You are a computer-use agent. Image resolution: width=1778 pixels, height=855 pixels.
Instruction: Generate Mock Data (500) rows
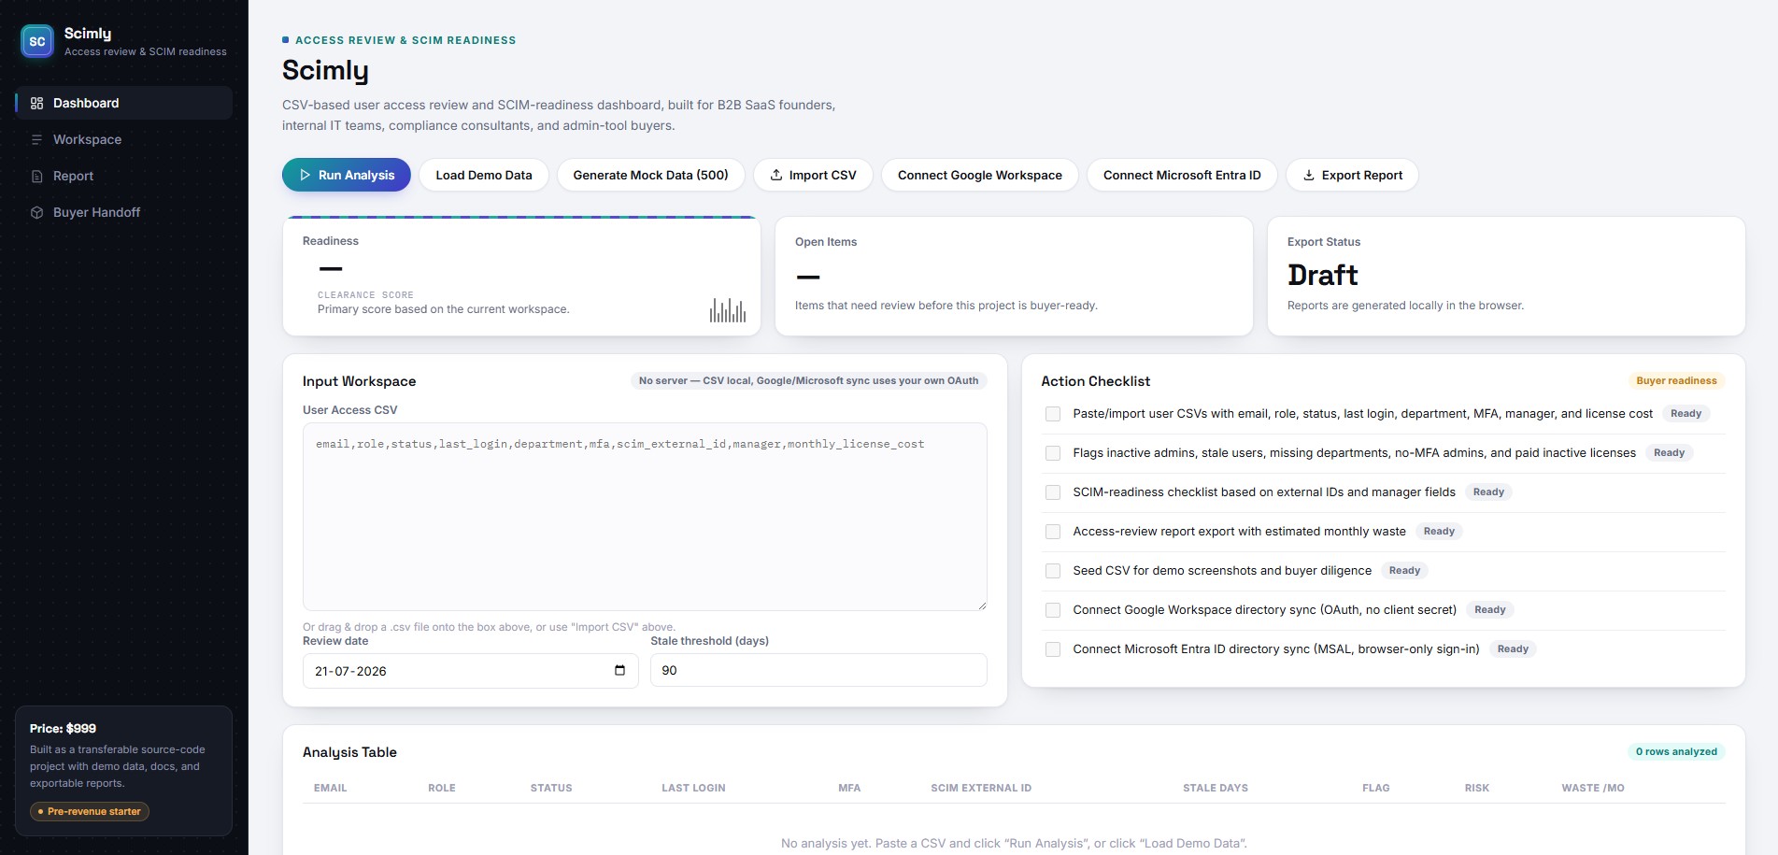click(x=650, y=175)
